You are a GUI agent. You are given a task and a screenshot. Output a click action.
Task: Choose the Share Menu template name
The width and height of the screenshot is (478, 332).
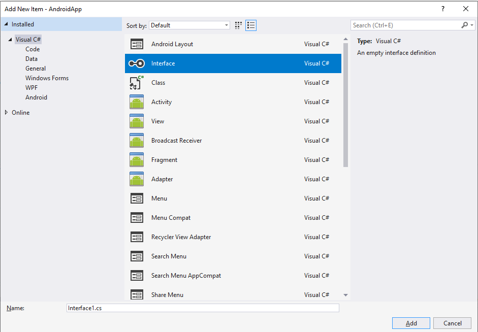[167, 295]
